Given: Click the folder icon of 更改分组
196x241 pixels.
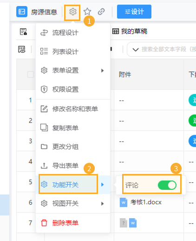Looking at the screenshot, I should tap(44, 147).
